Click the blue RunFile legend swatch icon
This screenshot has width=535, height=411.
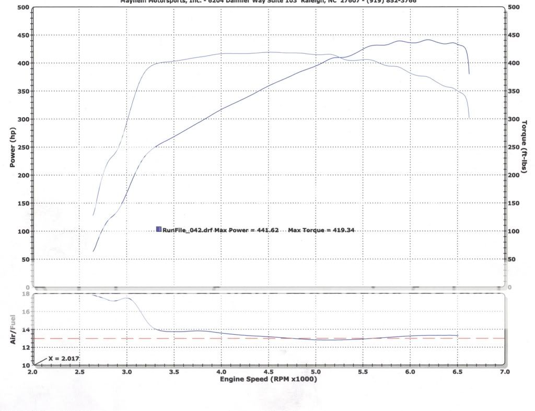pyautogui.click(x=158, y=228)
